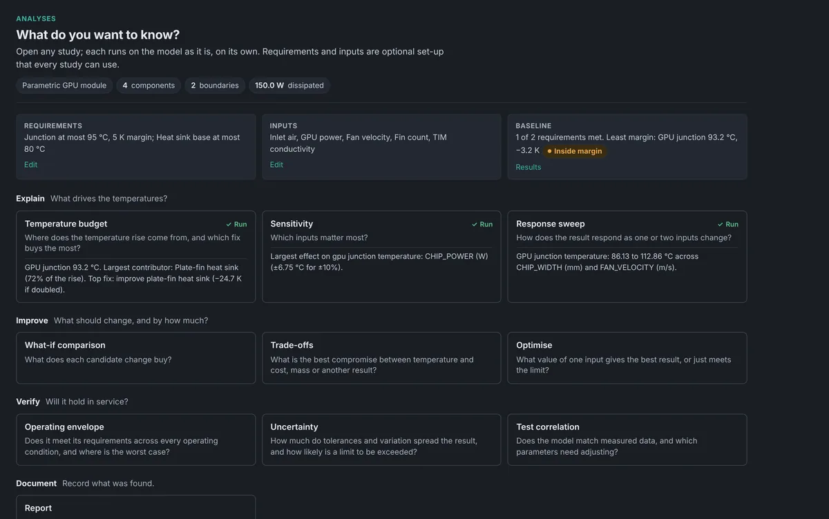
Task: Click 'Record what was found.' text
Action: pyautogui.click(x=108, y=484)
